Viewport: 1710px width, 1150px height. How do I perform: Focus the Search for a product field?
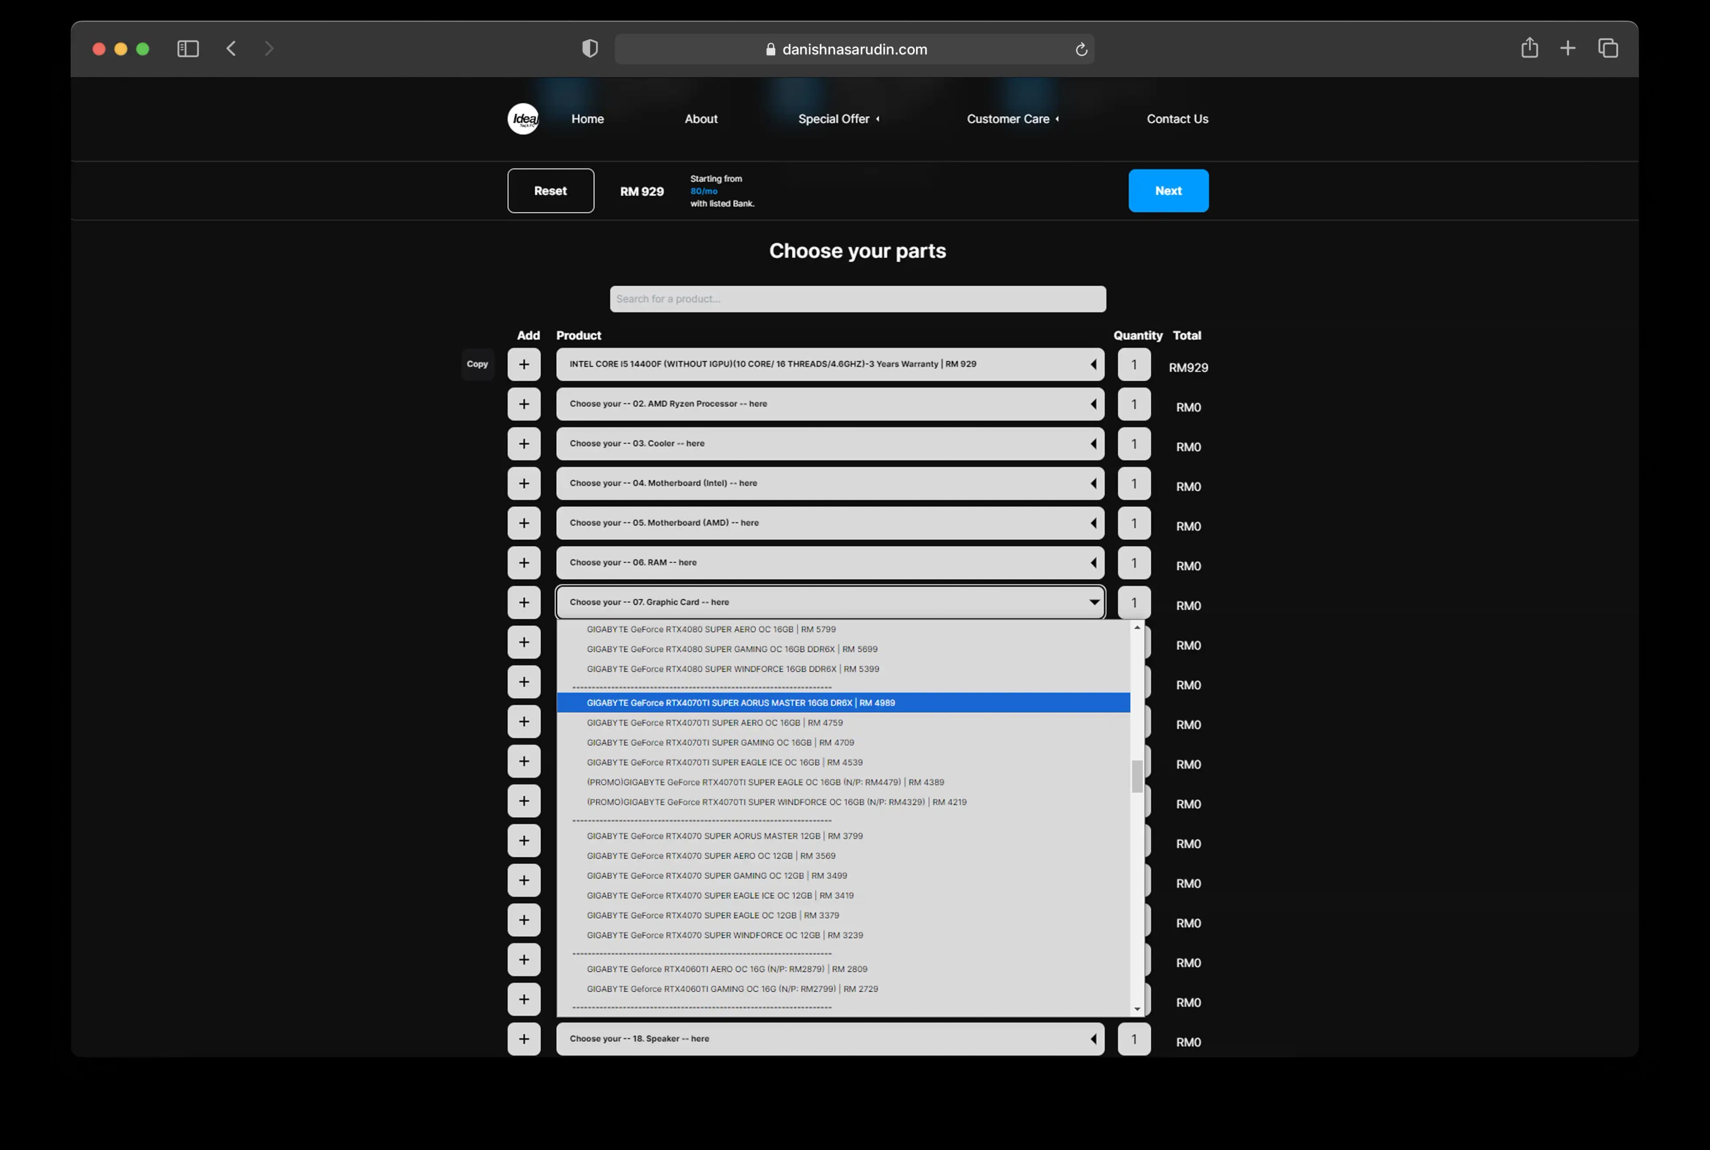tap(858, 299)
